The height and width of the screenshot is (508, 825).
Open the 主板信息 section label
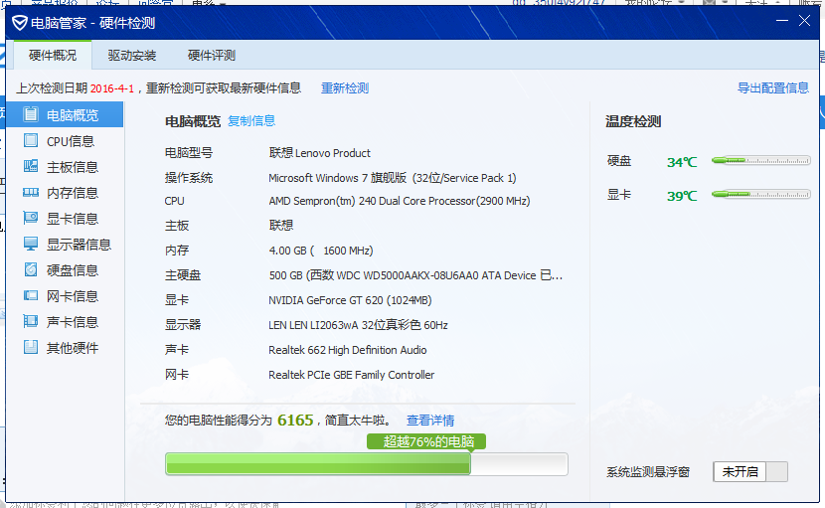click(x=73, y=167)
